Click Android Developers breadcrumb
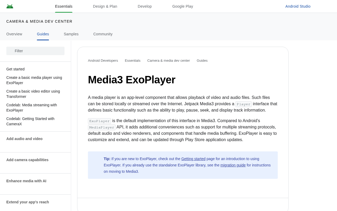This screenshot has height=211, width=337. 103,60
